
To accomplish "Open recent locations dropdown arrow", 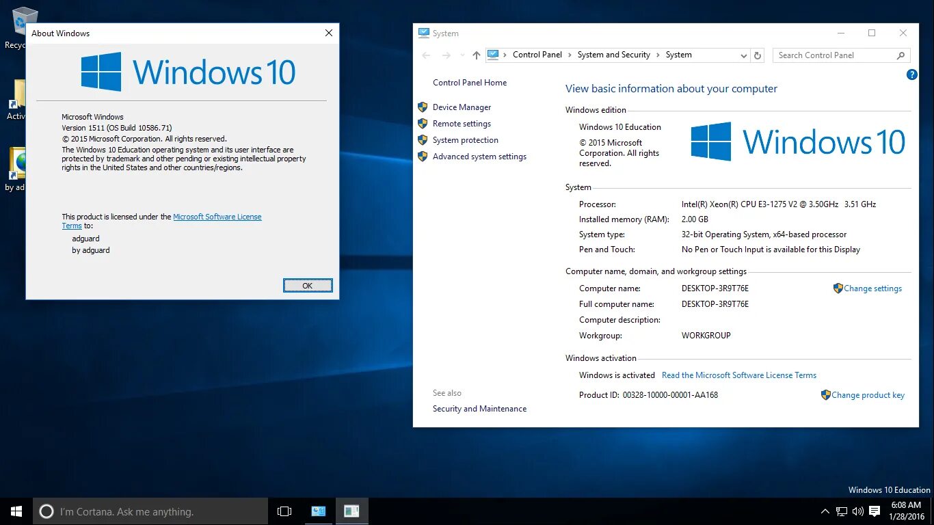I will (x=462, y=56).
